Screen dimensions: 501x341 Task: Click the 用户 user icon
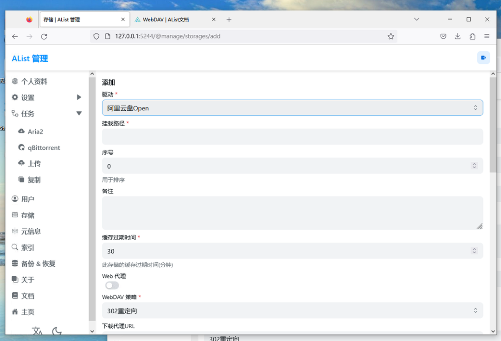pos(15,199)
